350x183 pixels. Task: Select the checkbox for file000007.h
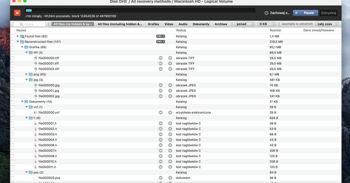pos(13,151)
